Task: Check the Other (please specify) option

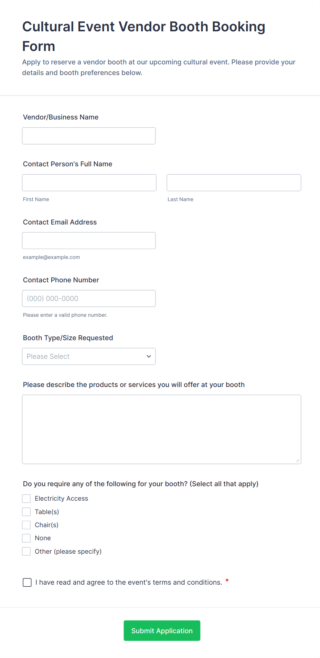Action: (26, 552)
